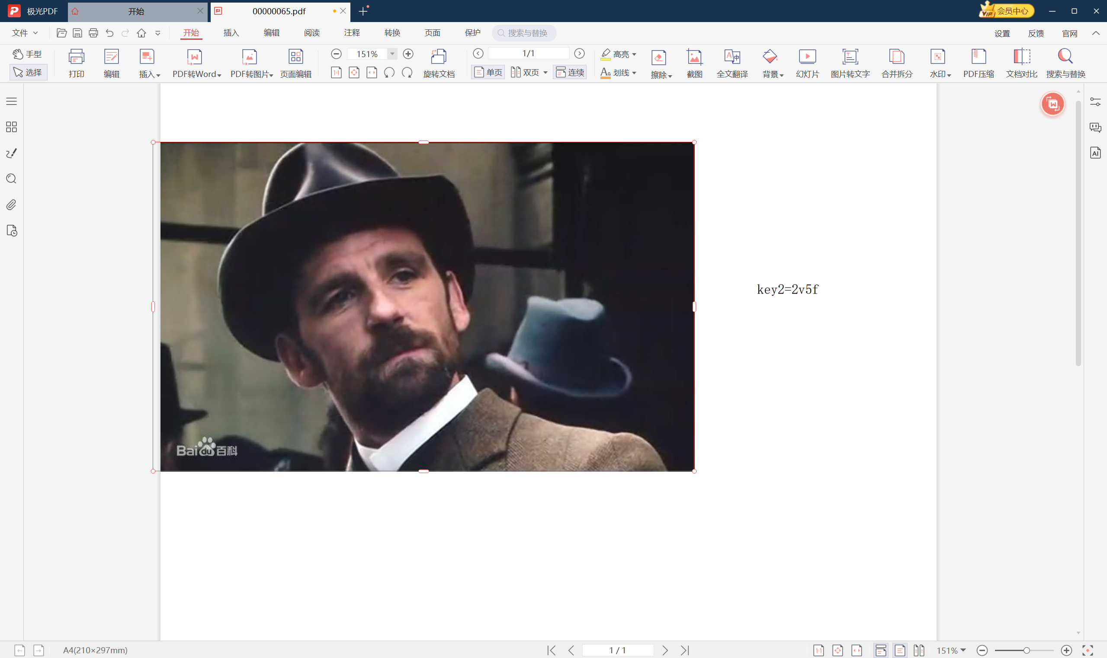Viewport: 1107px width, 658px height.
Task: Switch to the Insert (插入) ribbon tab
Action: (x=231, y=33)
